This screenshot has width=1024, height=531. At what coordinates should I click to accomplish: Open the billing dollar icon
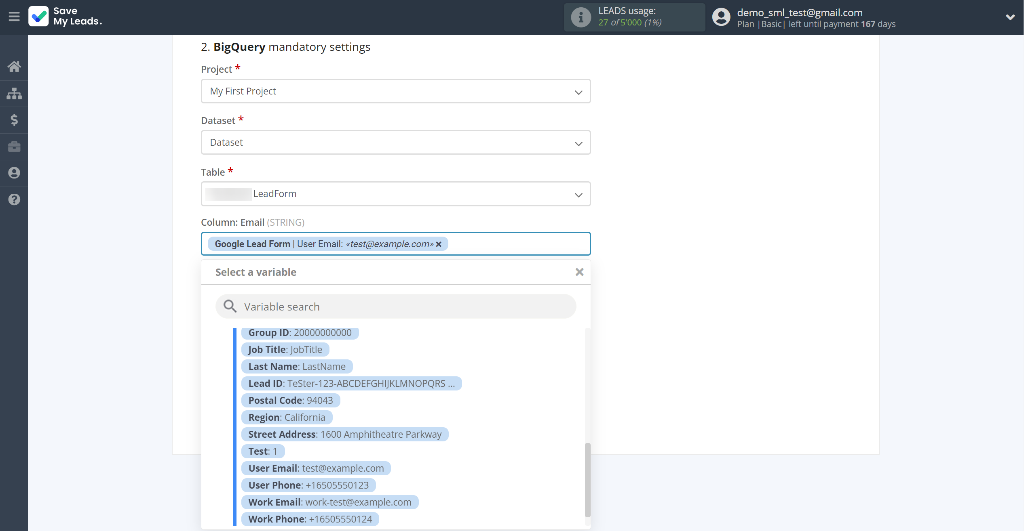(14, 120)
